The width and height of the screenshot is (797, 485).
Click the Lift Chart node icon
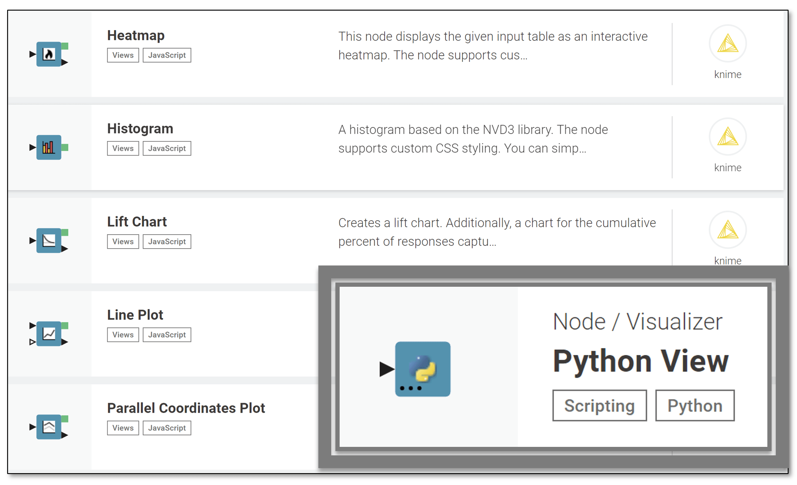(x=49, y=241)
